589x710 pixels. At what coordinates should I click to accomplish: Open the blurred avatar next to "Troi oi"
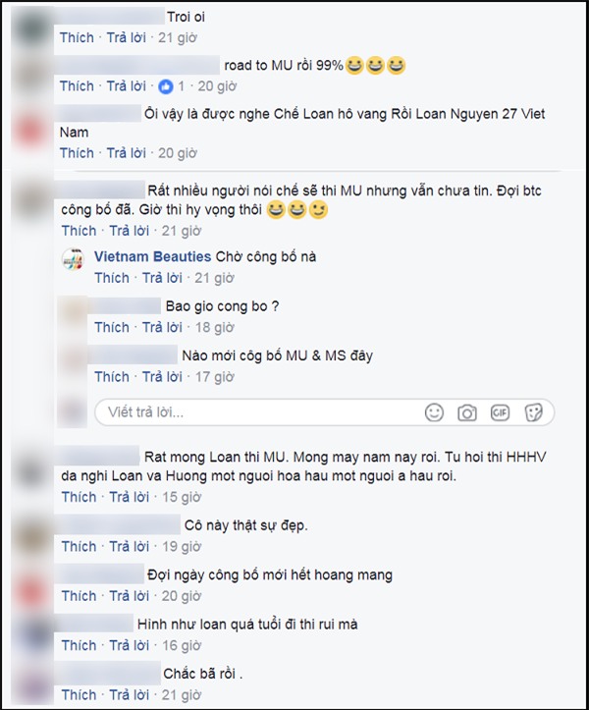click(31, 27)
